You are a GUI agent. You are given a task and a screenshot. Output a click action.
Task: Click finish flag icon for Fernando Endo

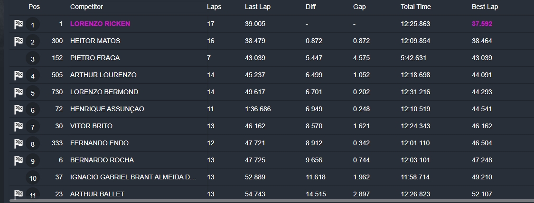[x=19, y=143]
